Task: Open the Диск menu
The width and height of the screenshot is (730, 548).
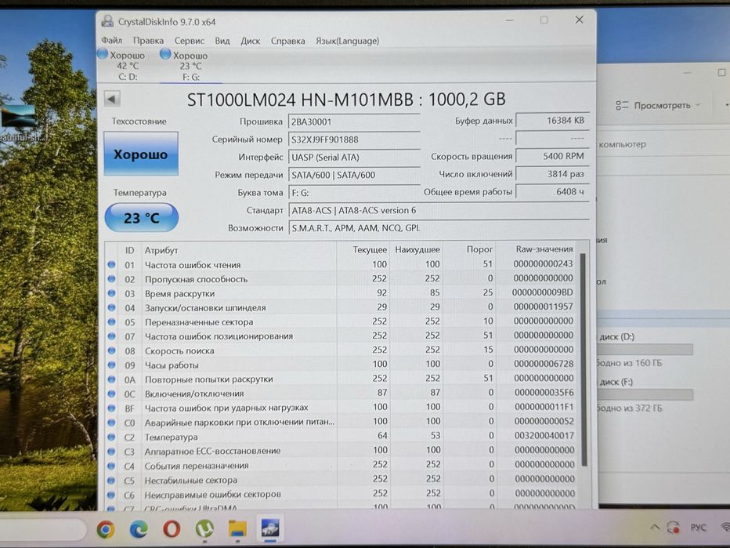Action: pyautogui.click(x=251, y=41)
